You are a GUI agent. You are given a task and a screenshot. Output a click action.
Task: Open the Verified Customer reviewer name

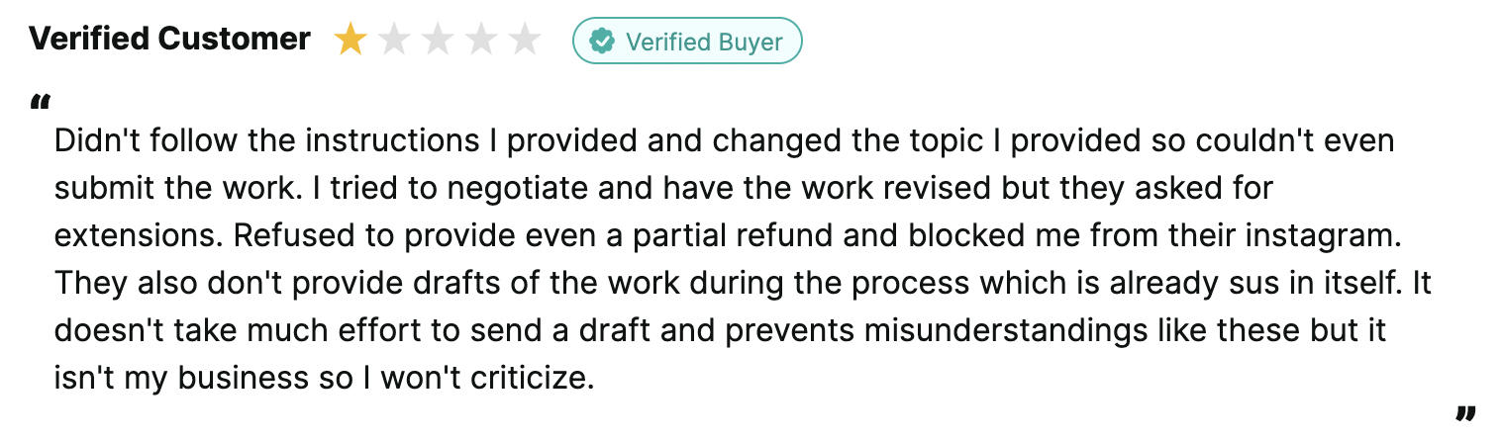[x=169, y=40]
